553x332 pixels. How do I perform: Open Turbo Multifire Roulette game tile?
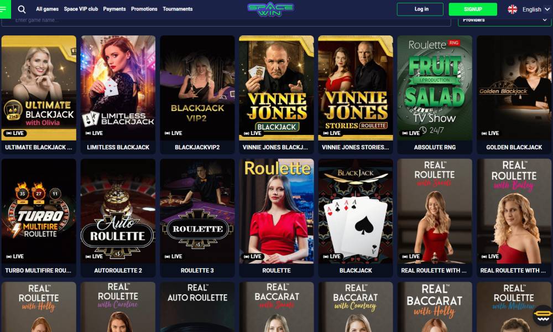39,217
